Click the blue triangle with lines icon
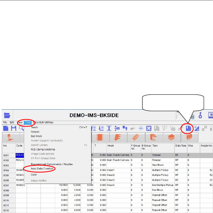 click(197, 128)
